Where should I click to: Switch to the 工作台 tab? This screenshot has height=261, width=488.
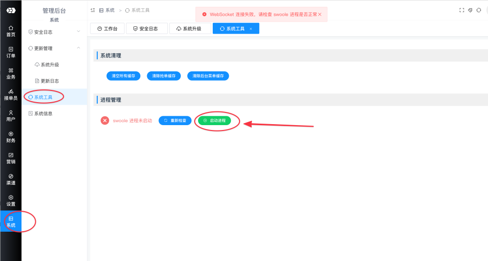(108, 29)
